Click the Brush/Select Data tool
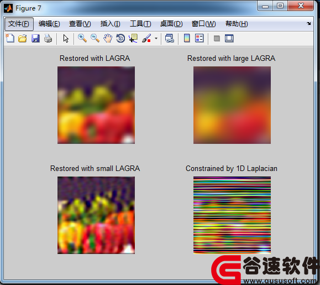This screenshot has width=320, height=285. tap(146, 38)
